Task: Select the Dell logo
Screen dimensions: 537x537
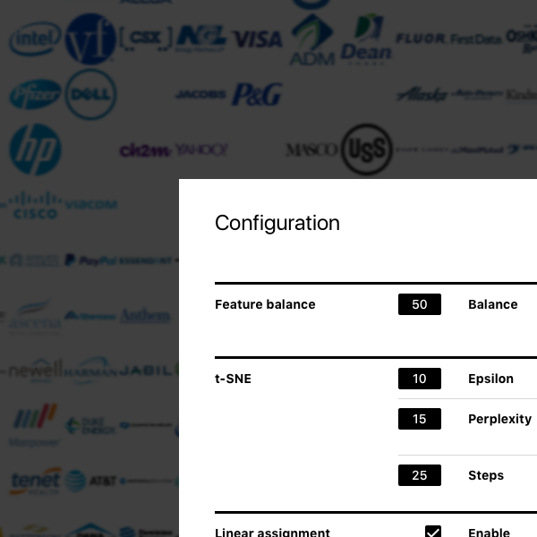Action: (x=90, y=94)
